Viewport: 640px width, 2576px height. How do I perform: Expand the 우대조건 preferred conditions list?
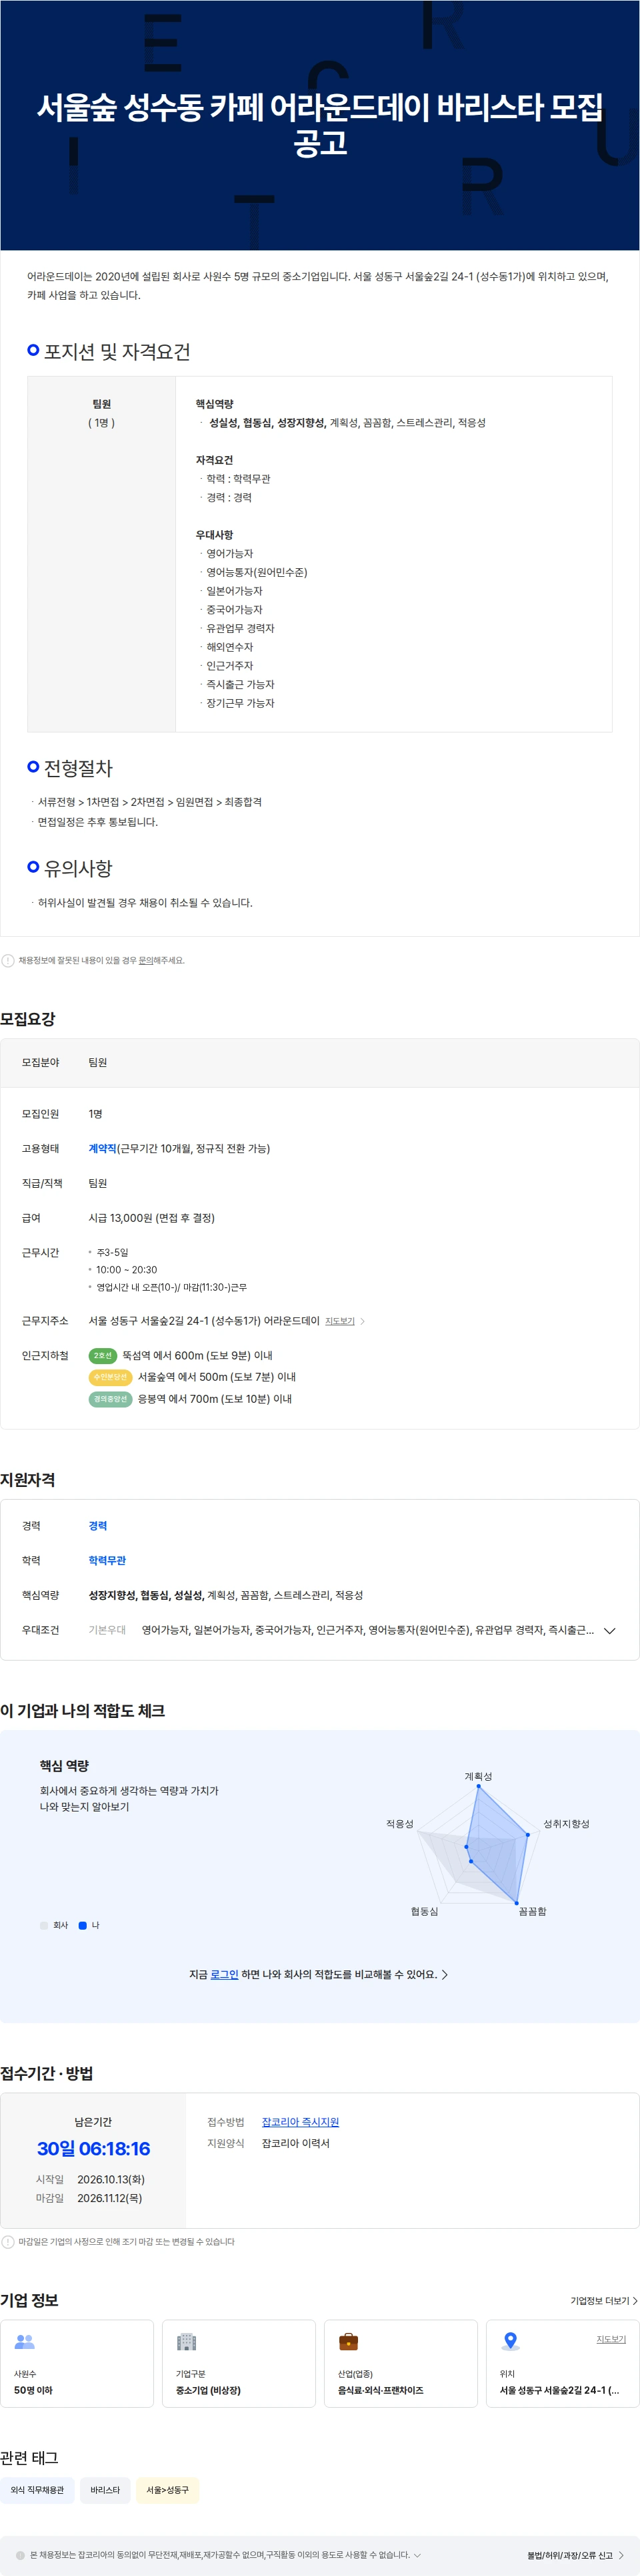pos(610,1630)
